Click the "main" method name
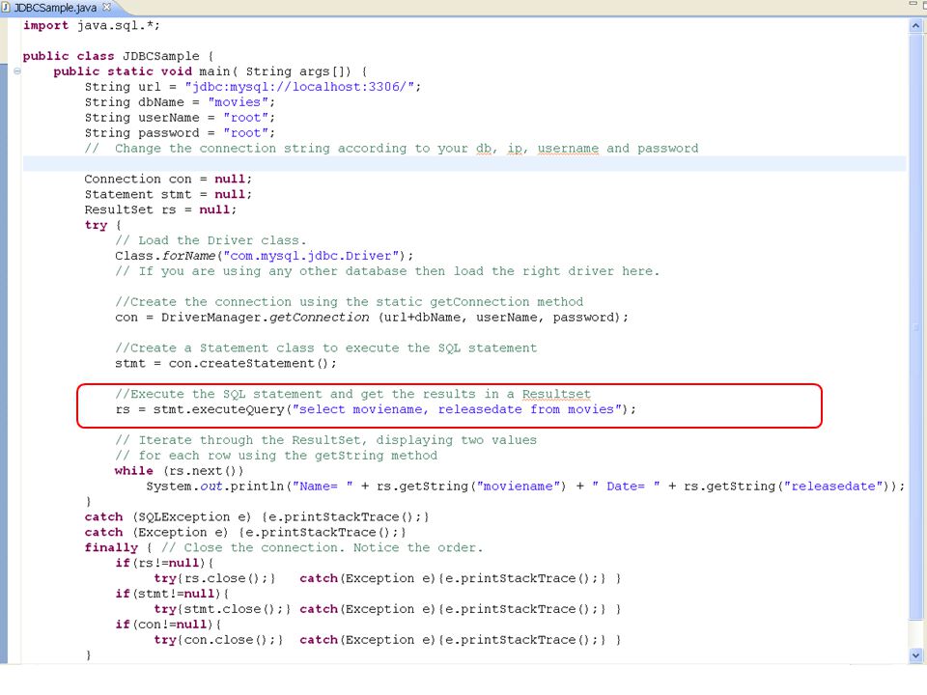Viewport: 927px width, 695px height. 214,71
